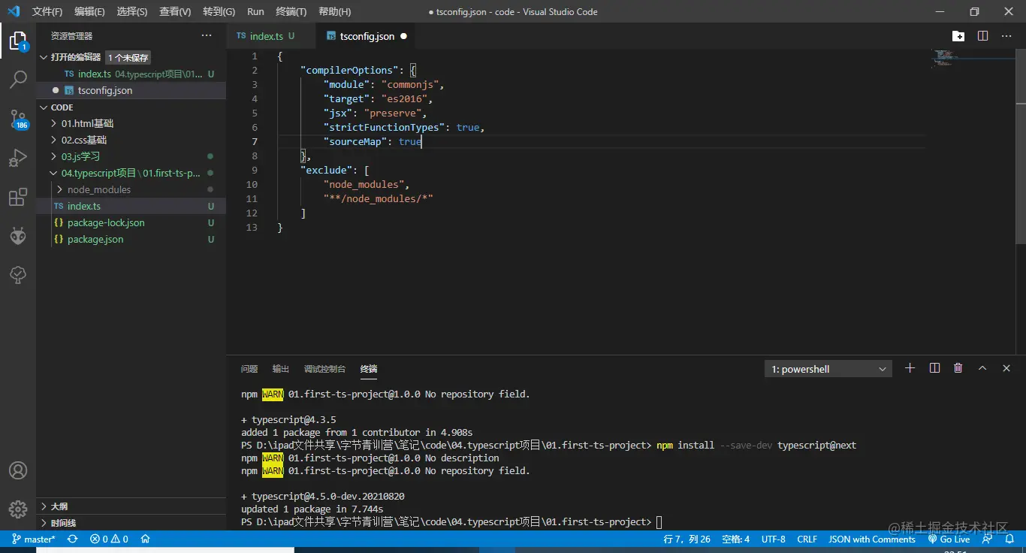Open the 选择(S) menu
The height and width of the screenshot is (553, 1026).
click(x=132, y=12)
